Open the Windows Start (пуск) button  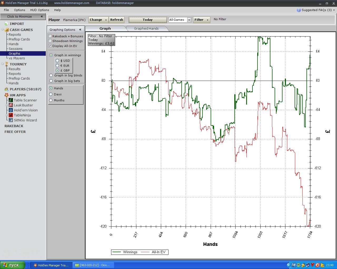pyautogui.click(x=13, y=265)
